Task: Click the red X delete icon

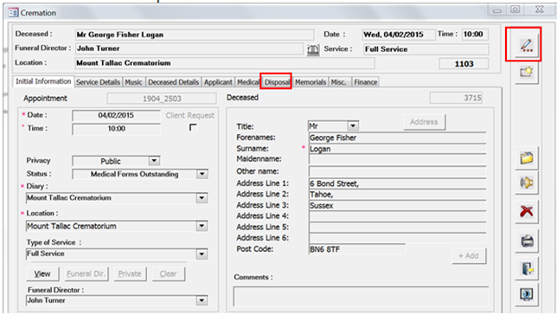Action: pyautogui.click(x=527, y=211)
